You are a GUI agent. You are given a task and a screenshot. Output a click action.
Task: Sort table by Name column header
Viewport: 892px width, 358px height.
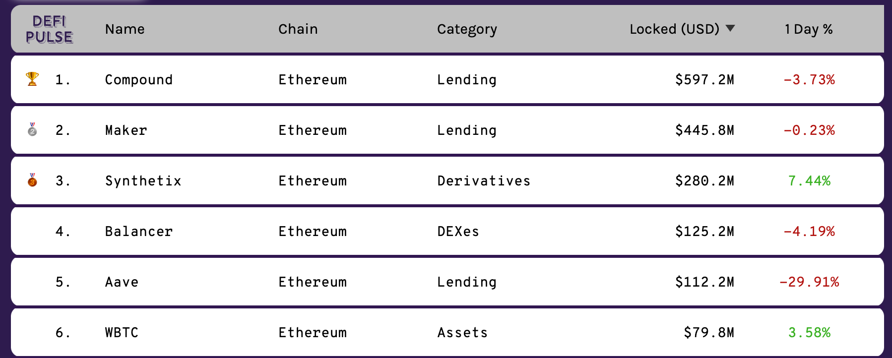click(x=125, y=29)
